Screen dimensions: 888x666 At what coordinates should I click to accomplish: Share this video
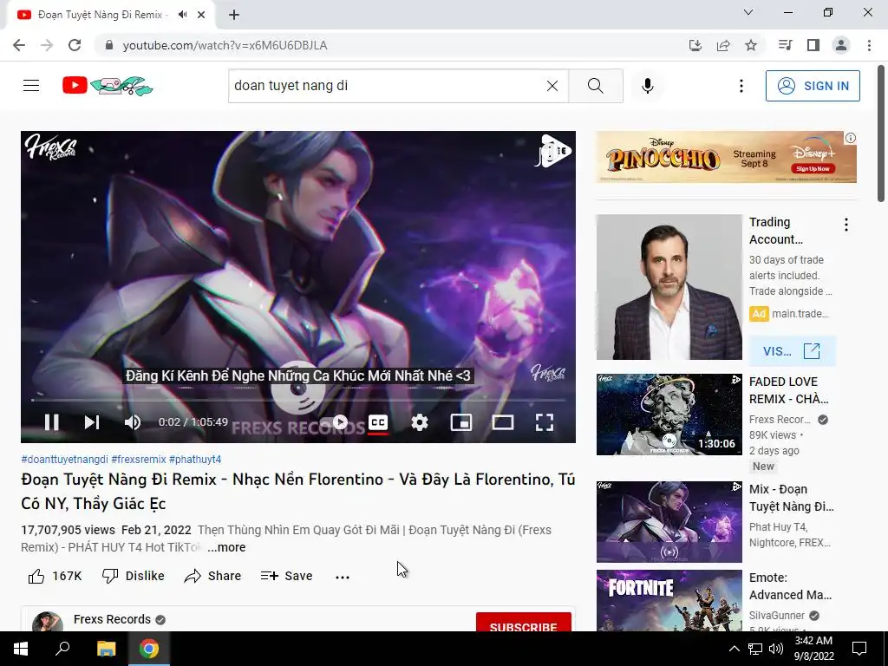click(x=213, y=576)
